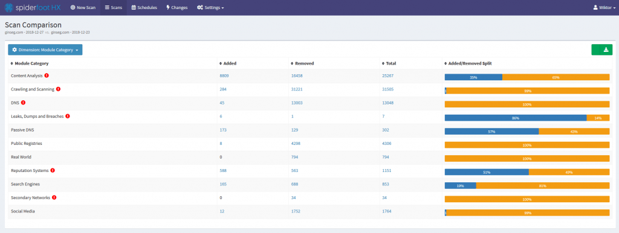Click the Crawling and Scanning alert icon
Screen dimensions: 619x233
[x=59, y=89]
